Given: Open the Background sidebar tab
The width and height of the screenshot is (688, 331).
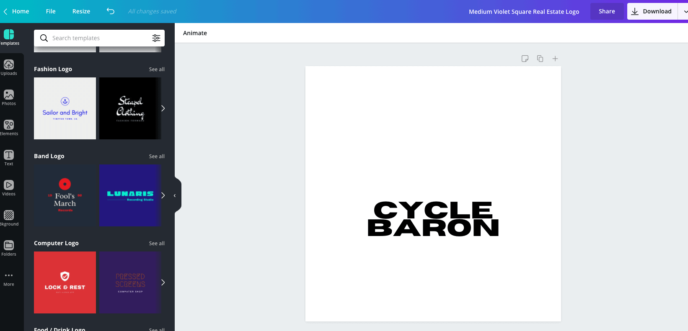Looking at the screenshot, I should tap(9, 218).
